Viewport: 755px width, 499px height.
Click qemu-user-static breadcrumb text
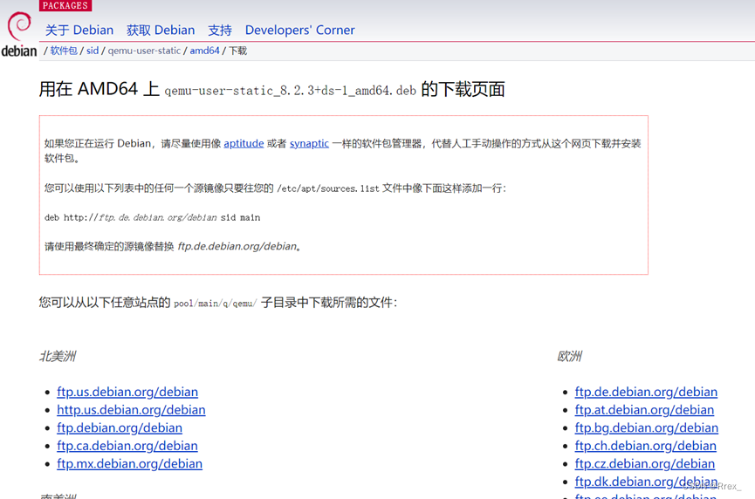point(144,51)
